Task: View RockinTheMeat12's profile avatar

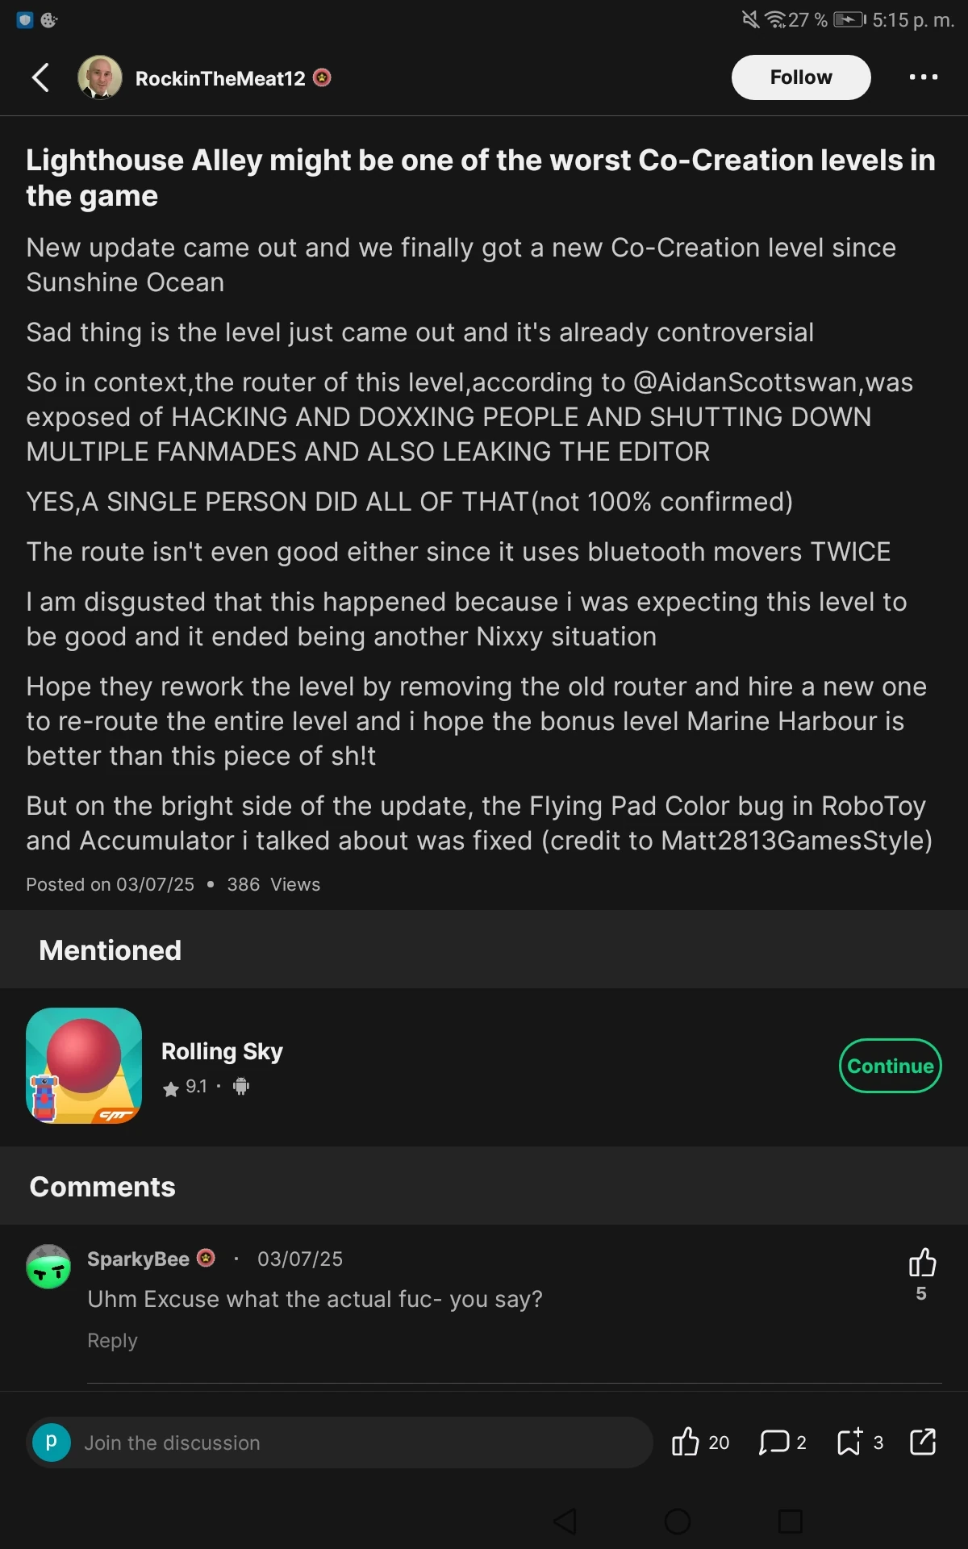Action: pos(99,77)
